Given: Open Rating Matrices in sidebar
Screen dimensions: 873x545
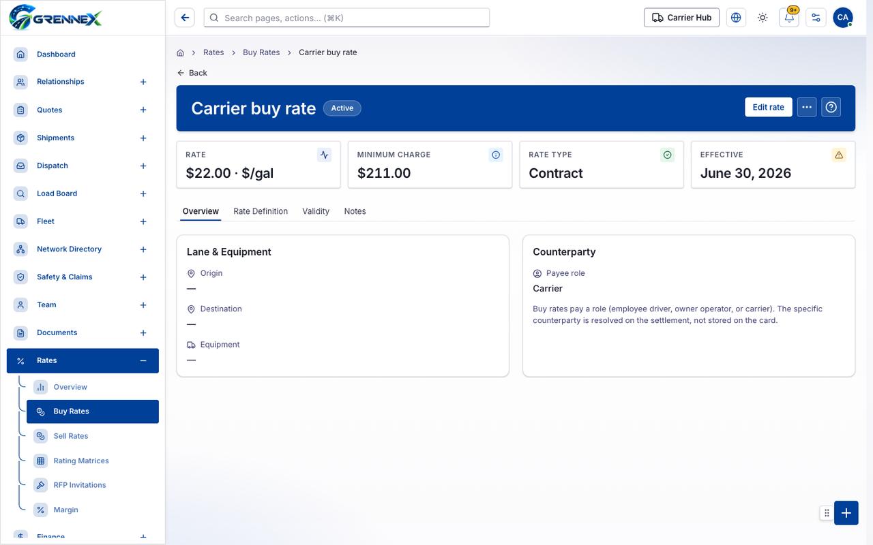Looking at the screenshot, I should click(x=93, y=461).
